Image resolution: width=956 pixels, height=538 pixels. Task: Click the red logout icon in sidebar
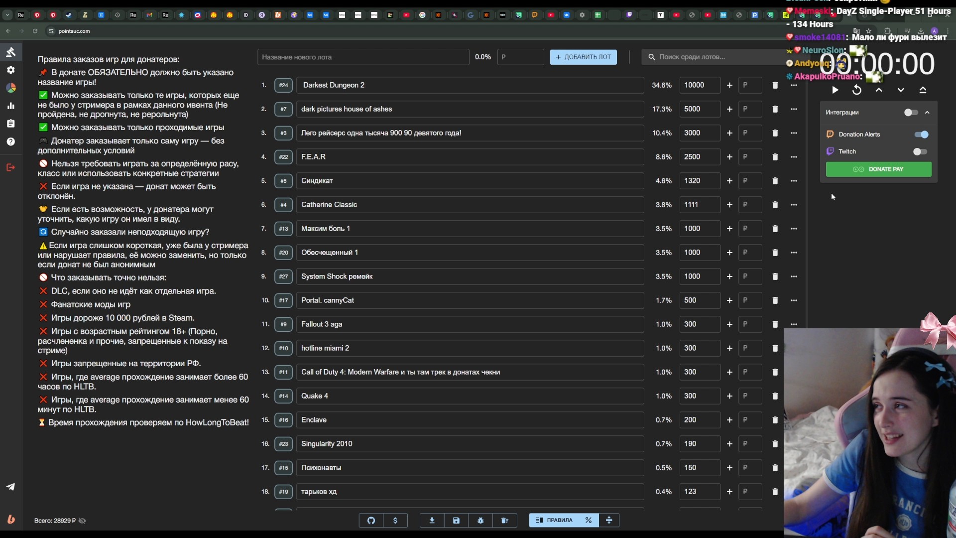pos(10,167)
